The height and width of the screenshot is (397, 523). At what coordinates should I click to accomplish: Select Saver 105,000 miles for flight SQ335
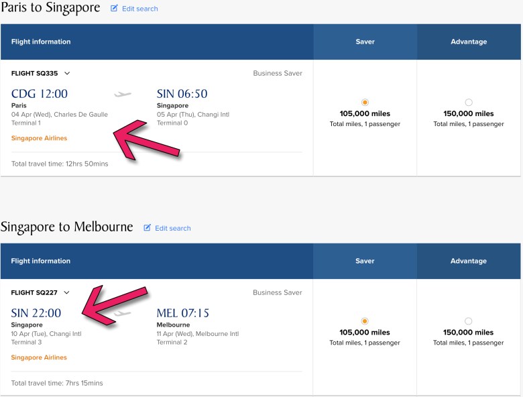click(x=365, y=102)
